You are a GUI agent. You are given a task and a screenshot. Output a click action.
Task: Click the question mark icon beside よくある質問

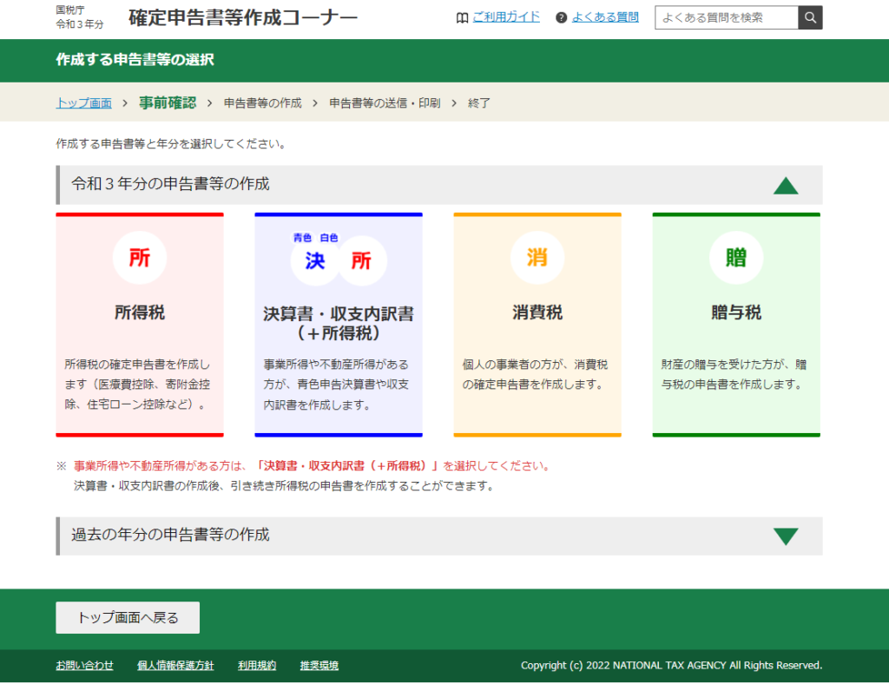click(562, 18)
